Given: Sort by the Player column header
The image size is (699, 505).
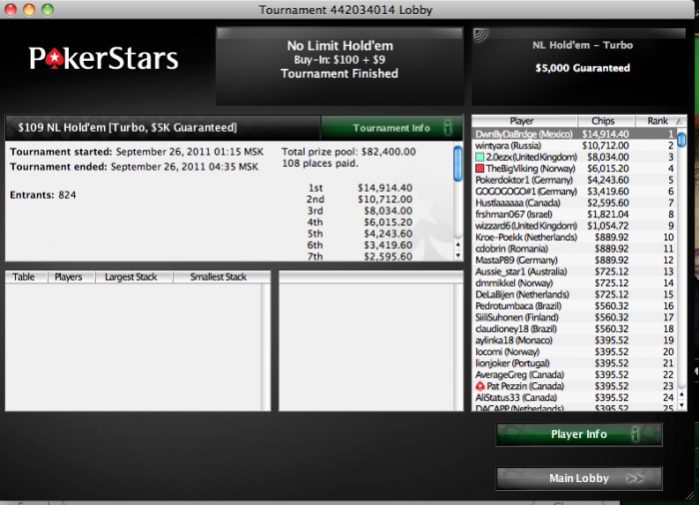Looking at the screenshot, I should pos(524,121).
